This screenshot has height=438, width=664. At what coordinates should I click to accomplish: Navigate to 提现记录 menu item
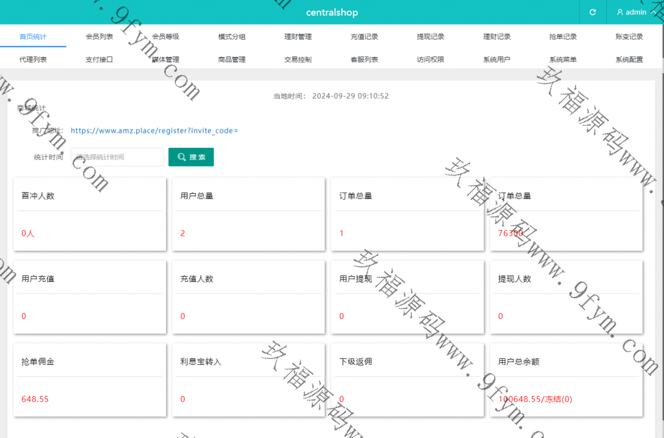(x=430, y=37)
